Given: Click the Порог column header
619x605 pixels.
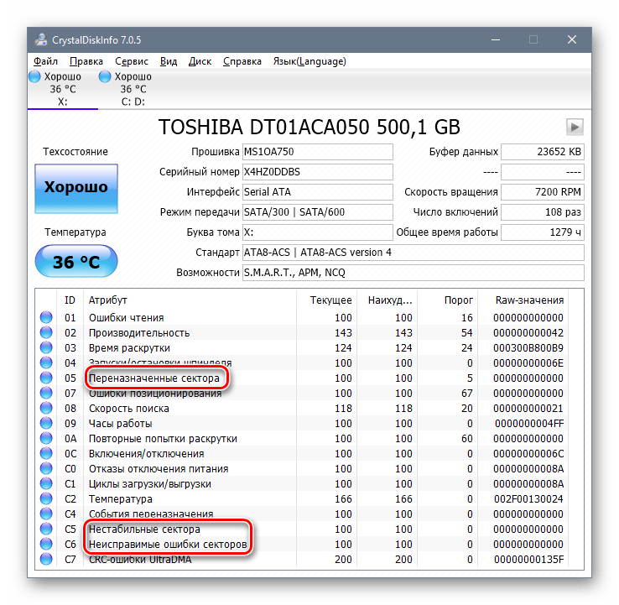Looking at the screenshot, I should point(448,300).
